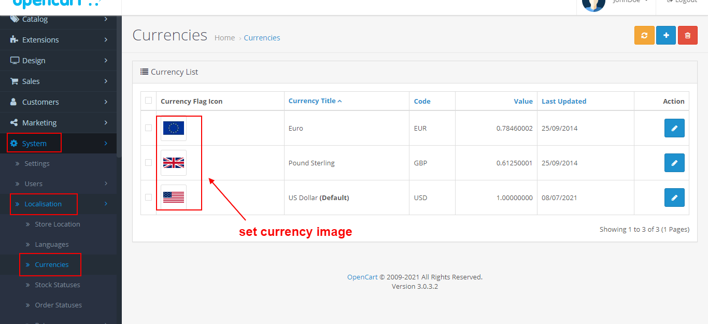Check the US Dollar row checkbox

point(149,197)
